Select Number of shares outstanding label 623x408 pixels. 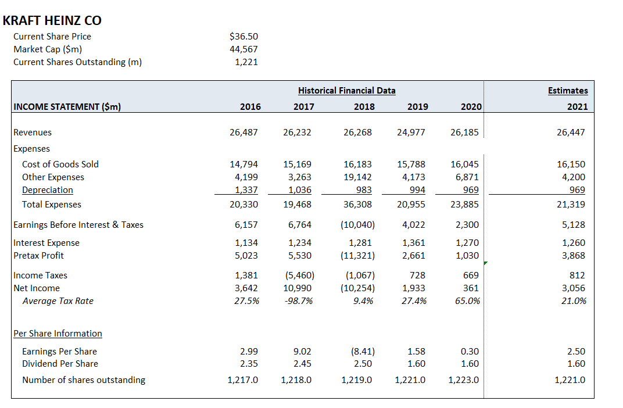(x=84, y=380)
